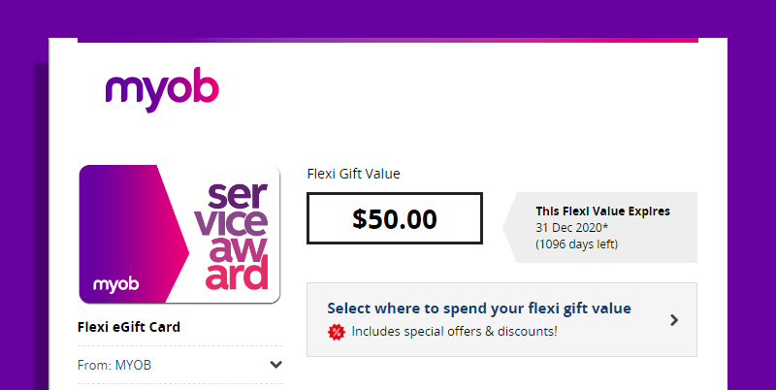The width and height of the screenshot is (776, 390).
Task: Click the Flexi Gift Value label
Action: [x=353, y=174]
